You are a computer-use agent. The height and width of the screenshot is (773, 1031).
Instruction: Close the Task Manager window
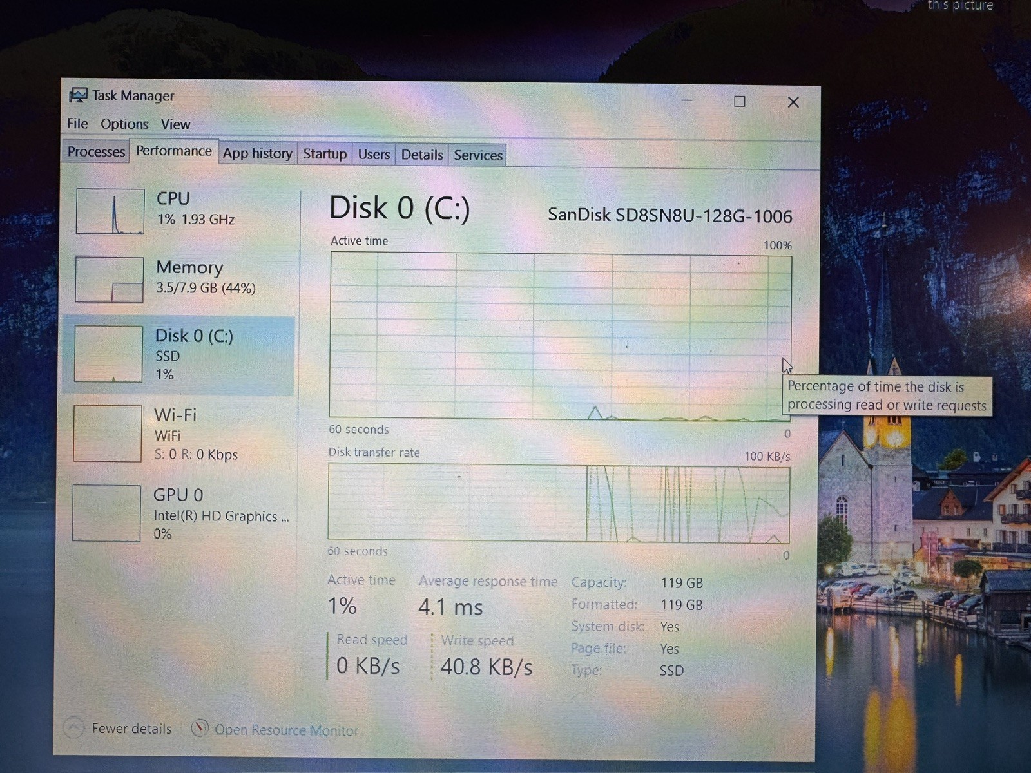click(793, 102)
